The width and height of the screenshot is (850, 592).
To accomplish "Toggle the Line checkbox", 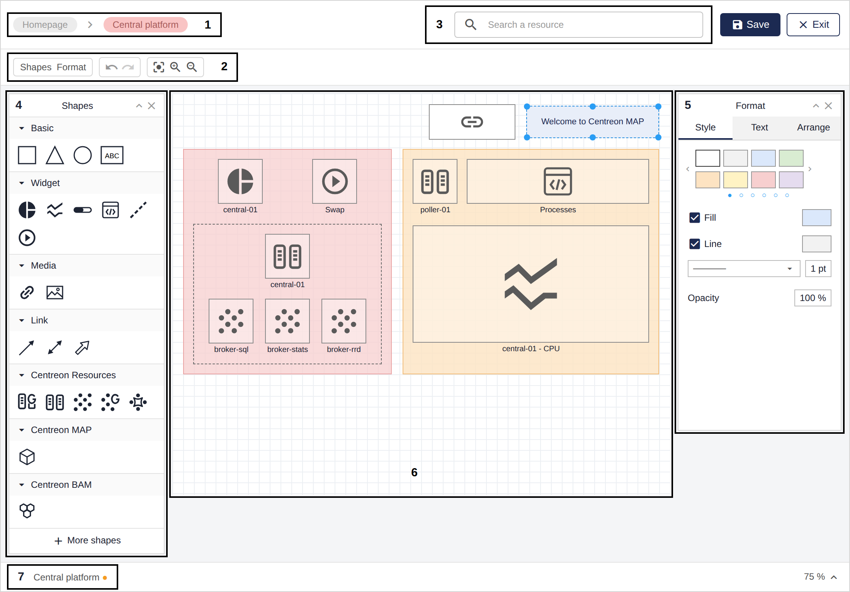I will pyautogui.click(x=695, y=244).
